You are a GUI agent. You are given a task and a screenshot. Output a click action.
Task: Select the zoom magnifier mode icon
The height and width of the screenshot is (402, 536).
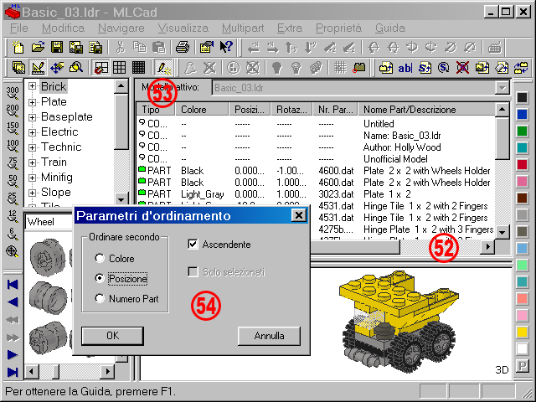(76, 67)
